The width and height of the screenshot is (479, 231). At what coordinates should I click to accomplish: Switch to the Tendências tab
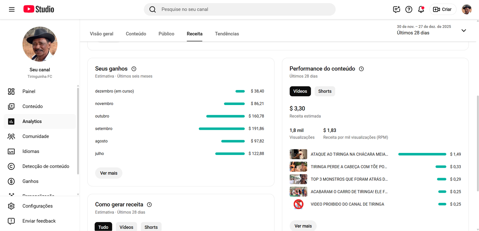tap(227, 34)
